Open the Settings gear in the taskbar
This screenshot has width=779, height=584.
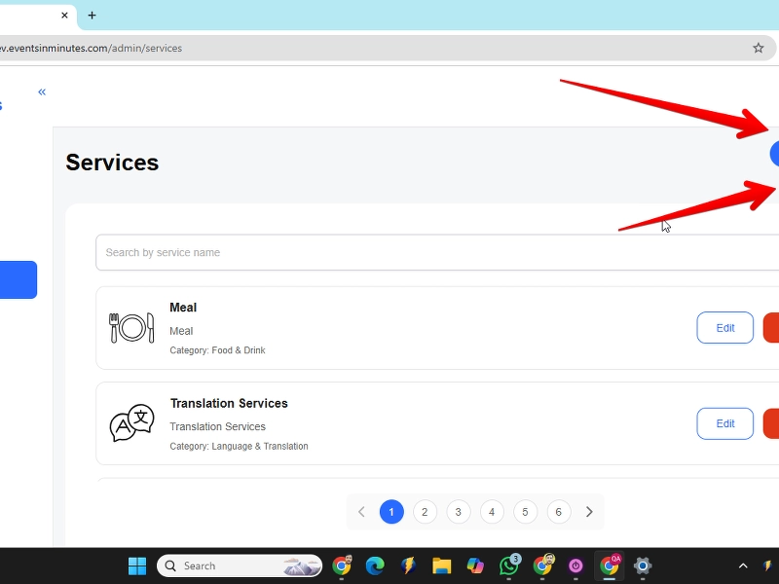pyautogui.click(x=643, y=566)
